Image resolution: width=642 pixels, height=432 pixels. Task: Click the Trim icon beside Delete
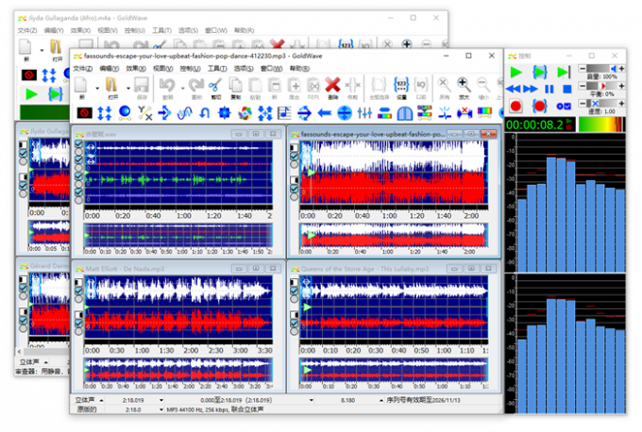[x=352, y=85]
